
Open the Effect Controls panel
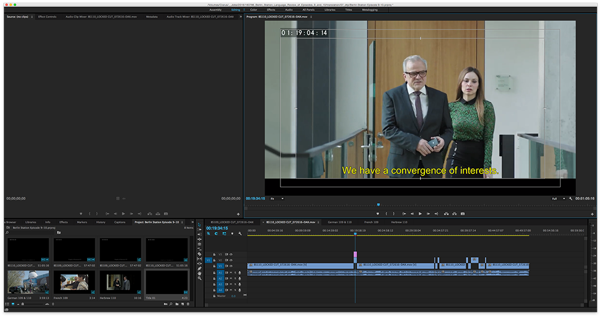[x=47, y=17]
